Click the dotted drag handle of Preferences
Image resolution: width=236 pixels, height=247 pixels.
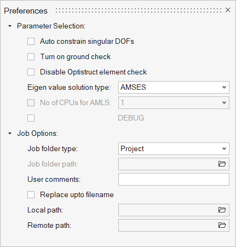click(x=139, y=10)
